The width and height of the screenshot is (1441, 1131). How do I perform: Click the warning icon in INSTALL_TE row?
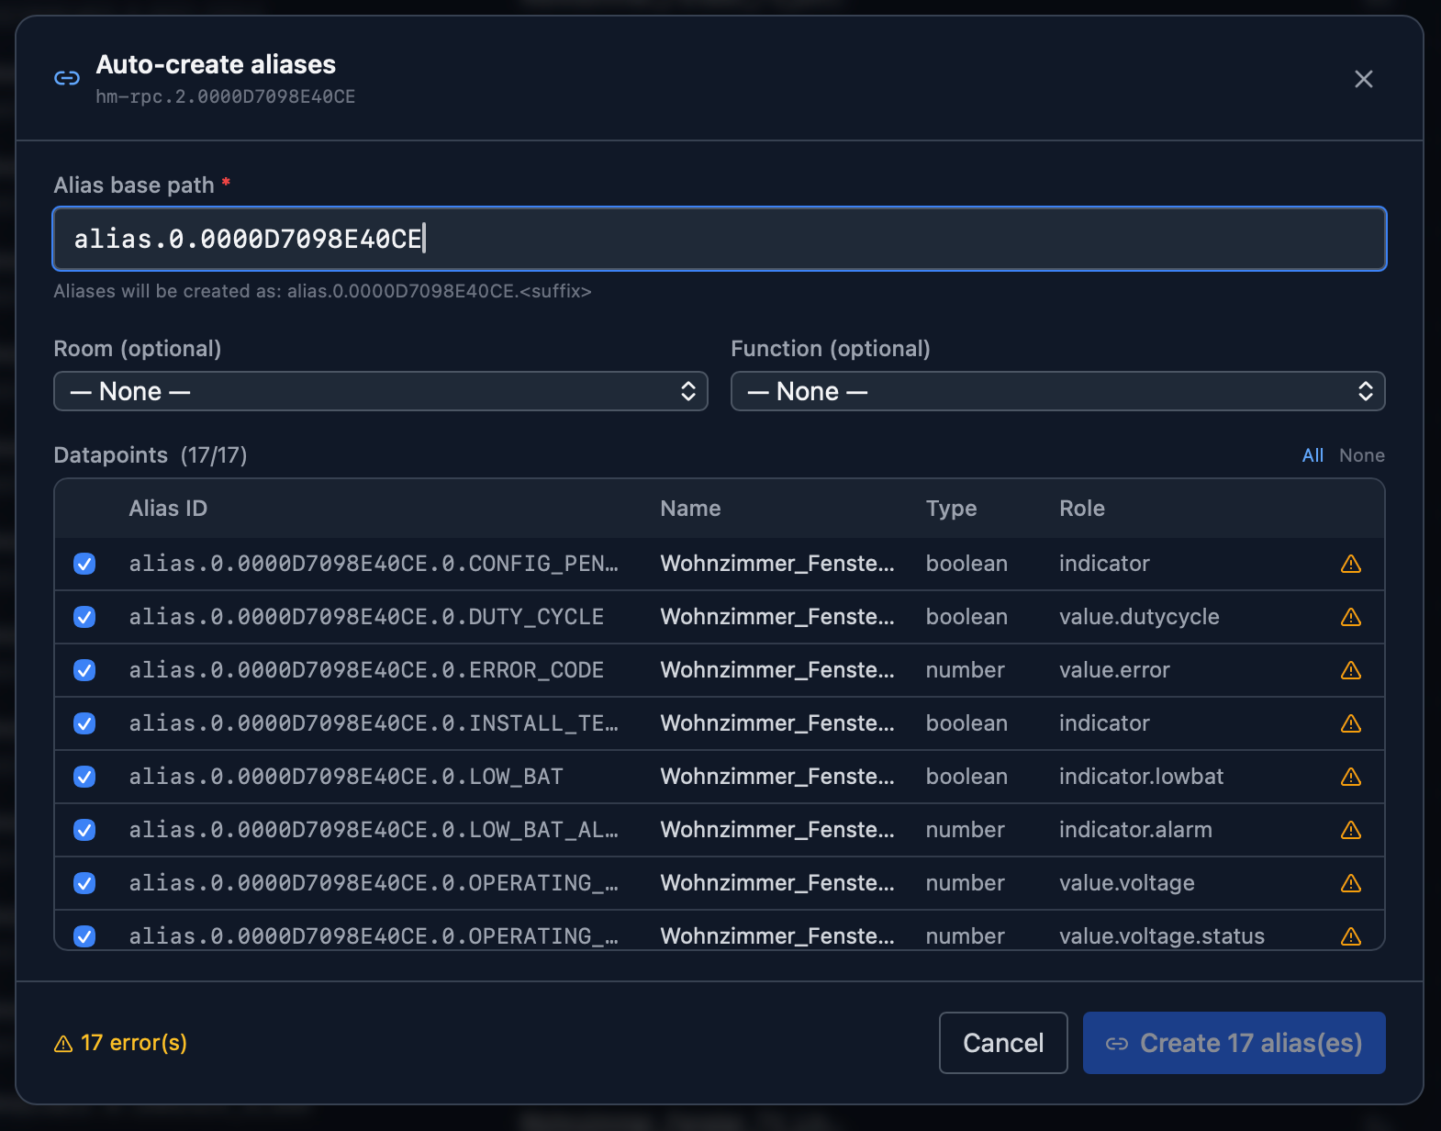coord(1351,723)
